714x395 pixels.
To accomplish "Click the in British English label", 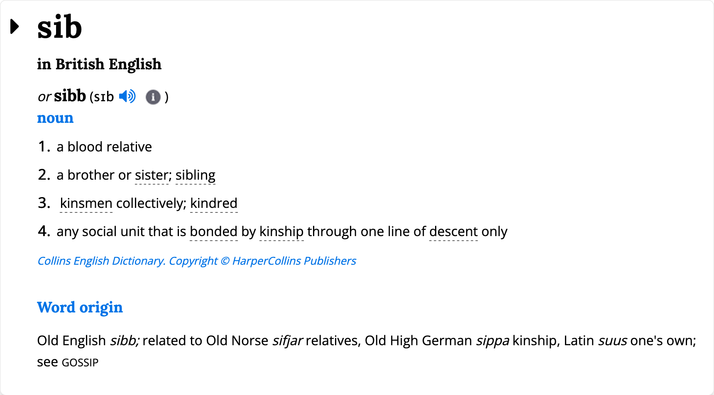I will pyautogui.click(x=99, y=64).
